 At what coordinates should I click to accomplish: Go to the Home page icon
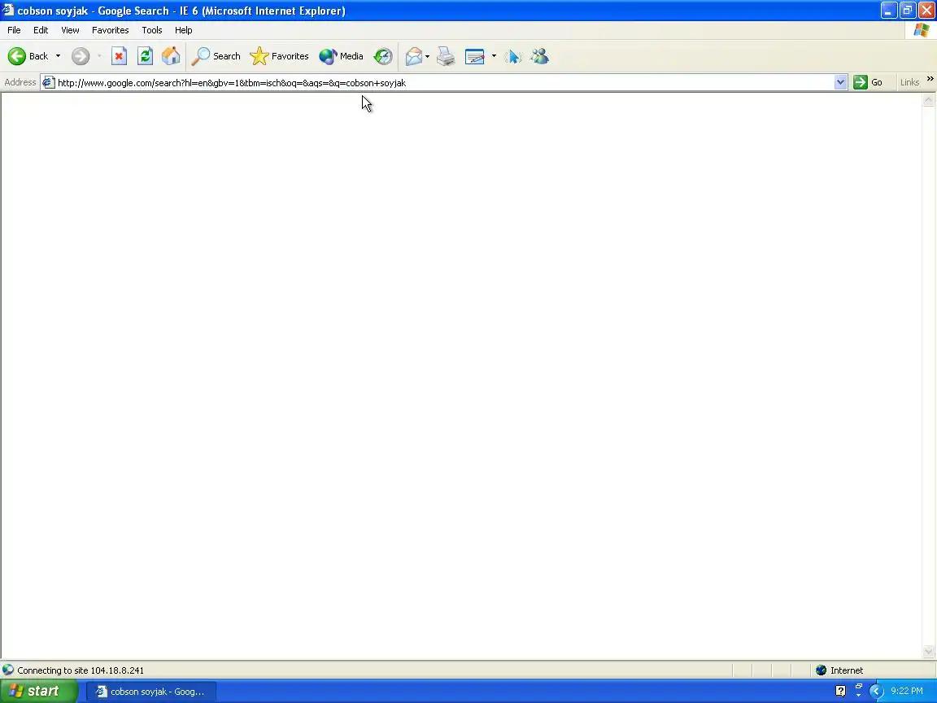(x=171, y=56)
